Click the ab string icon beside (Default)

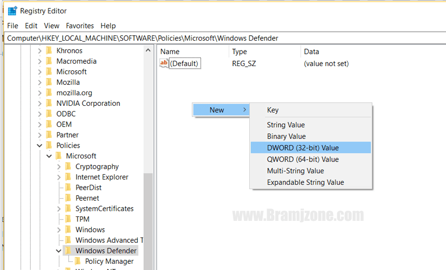pyautogui.click(x=164, y=63)
